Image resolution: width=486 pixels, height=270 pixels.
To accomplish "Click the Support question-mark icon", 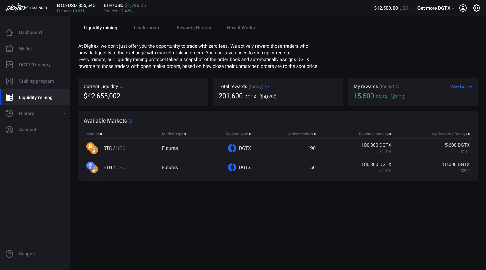I will [x=9, y=254].
